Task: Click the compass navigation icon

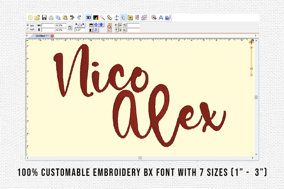Action: point(251,42)
